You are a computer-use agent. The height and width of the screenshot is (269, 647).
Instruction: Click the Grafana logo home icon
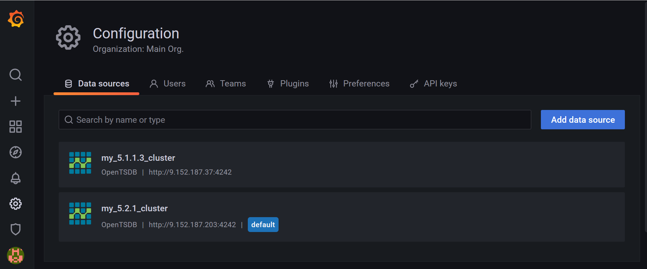click(16, 19)
